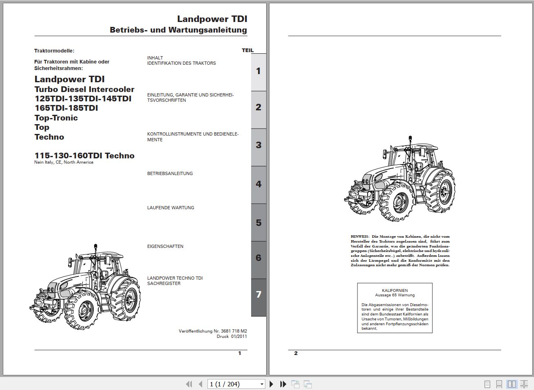Viewport: 534px width, 390px height.
Task: Click the previous view icon
Action: tap(296, 384)
